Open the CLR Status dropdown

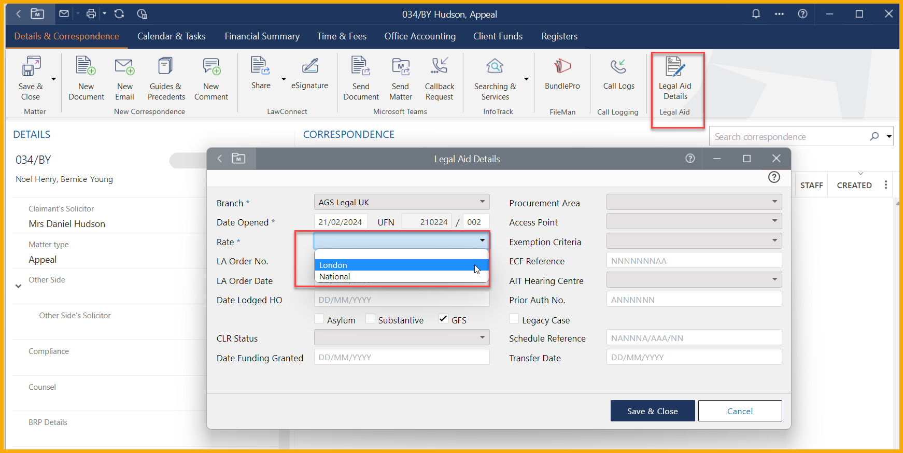tap(401, 337)
